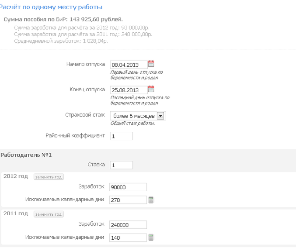Click calculator icon for 2011 excluded days
The height and width of the screenshot is (248, 296).
[x=151, y=238]
